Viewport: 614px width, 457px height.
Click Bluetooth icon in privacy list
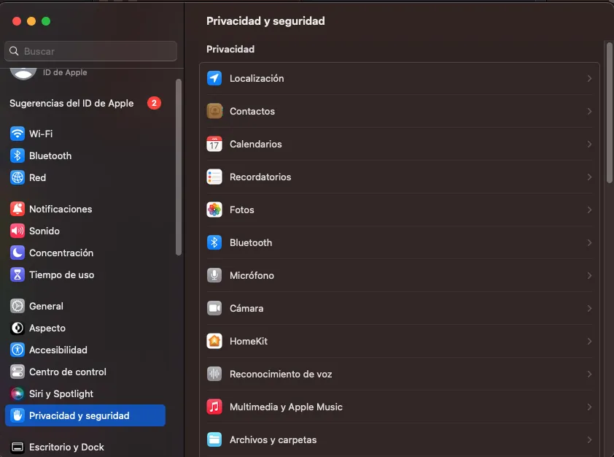(214, 242)
